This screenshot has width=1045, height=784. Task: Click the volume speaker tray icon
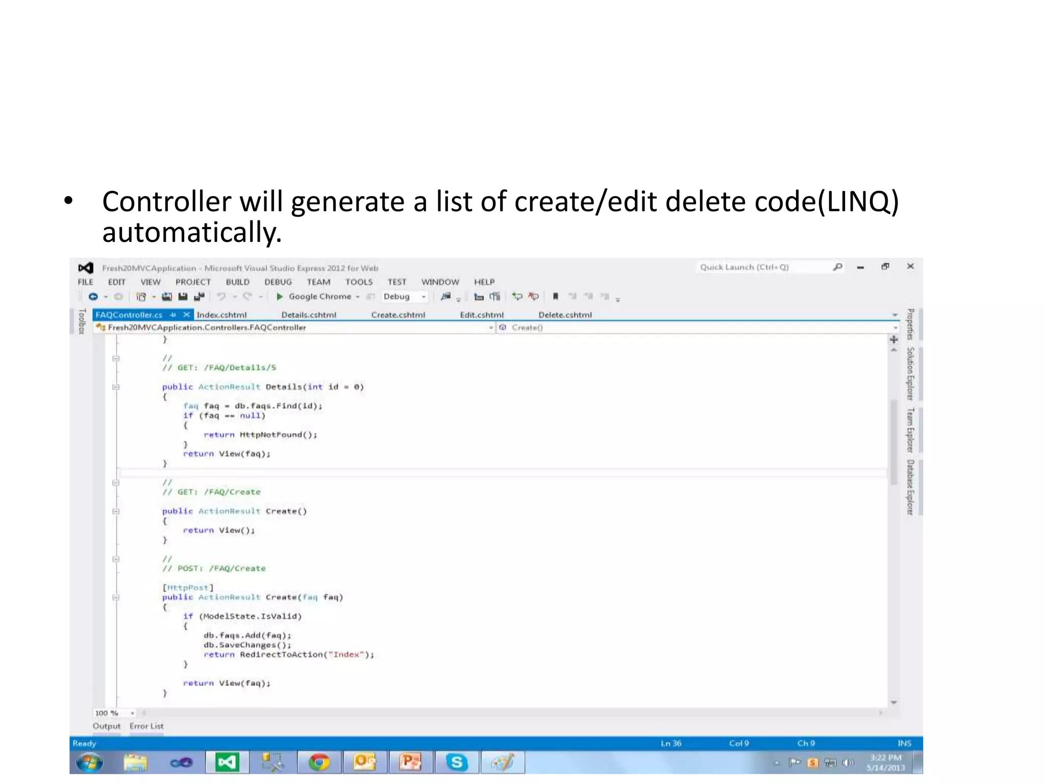848,763
